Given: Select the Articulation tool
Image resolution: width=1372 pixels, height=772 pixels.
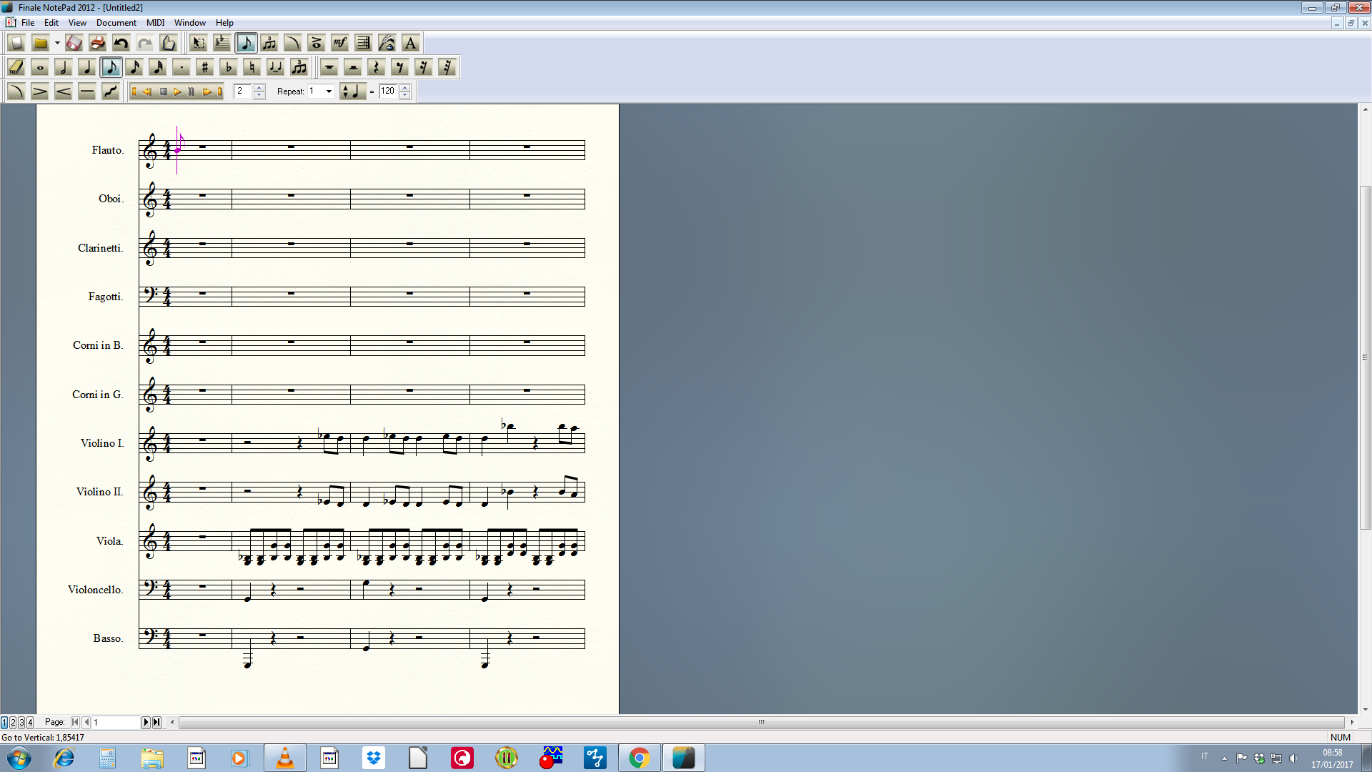Looking at the screenshot, I should point(317,44).
